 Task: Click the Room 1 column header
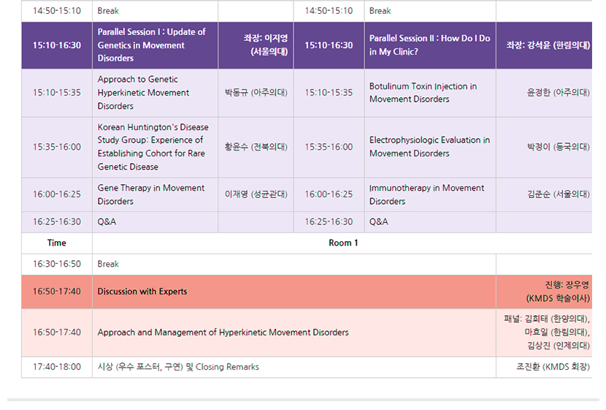coord(343,243)
